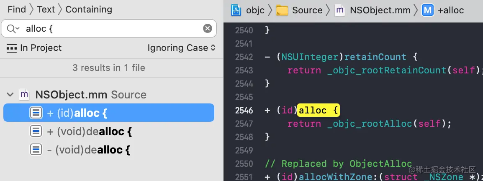The height and width of the screenshot is (181, 483).
Task: Select the - (void)dealloc { result
Action: click(x=109, y=150)
